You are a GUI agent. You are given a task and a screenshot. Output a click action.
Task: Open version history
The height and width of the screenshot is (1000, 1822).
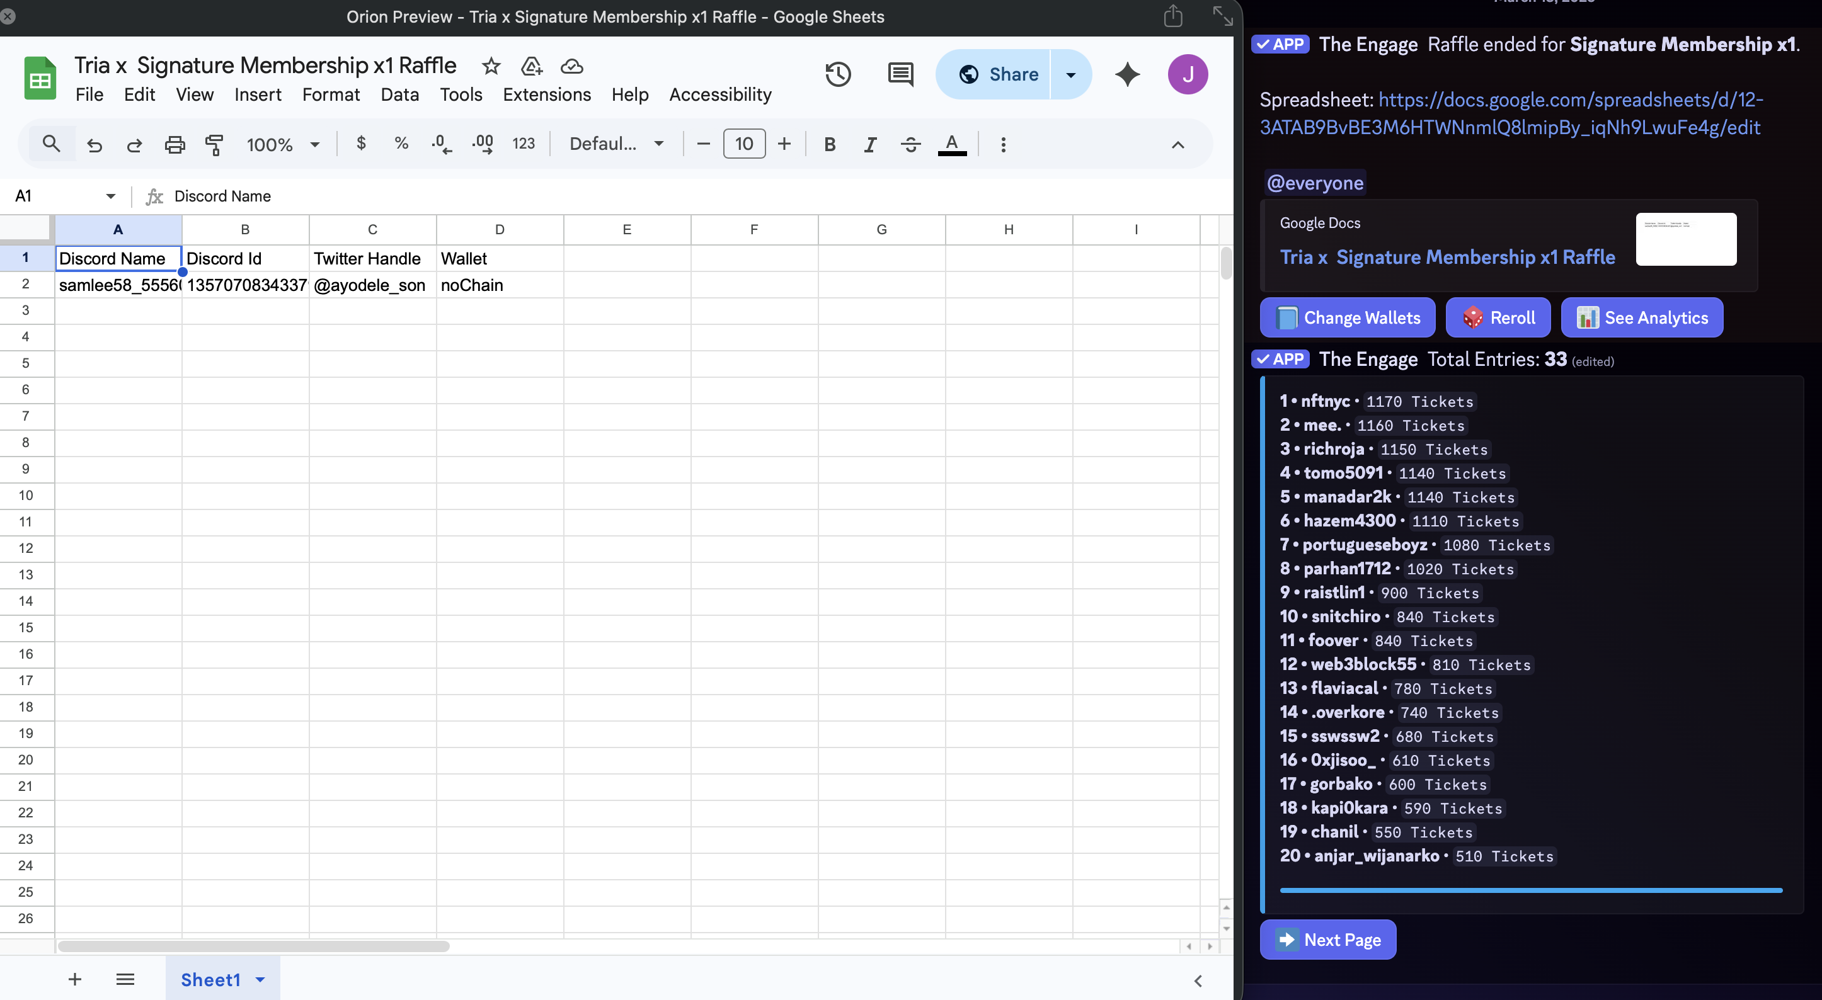(x=838, y=74)
